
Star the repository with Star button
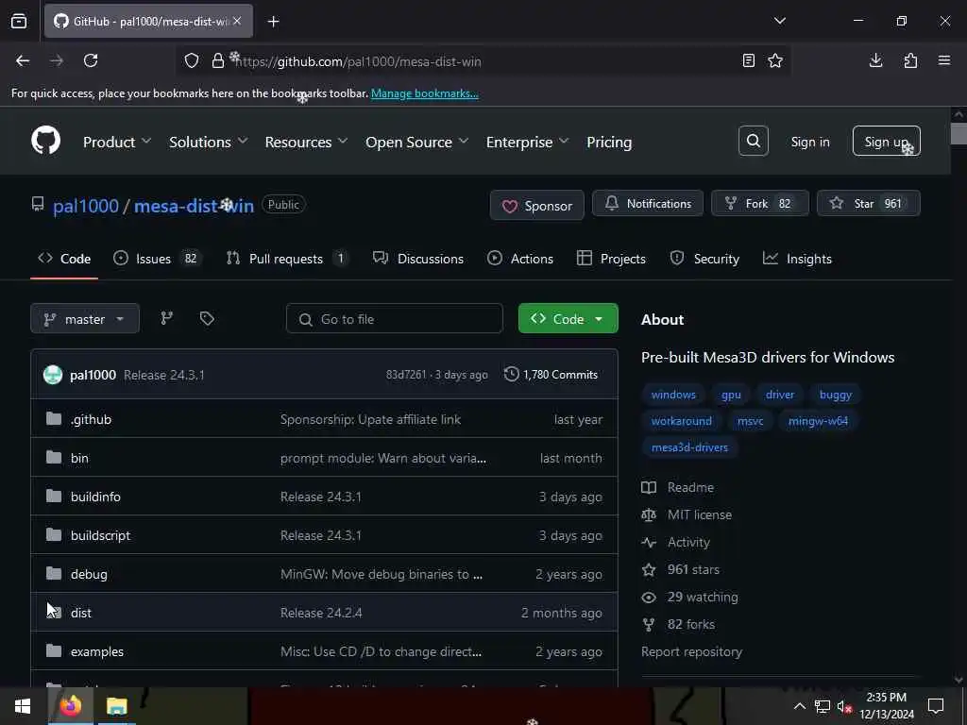pyautogui.click(x=869, y=204)
